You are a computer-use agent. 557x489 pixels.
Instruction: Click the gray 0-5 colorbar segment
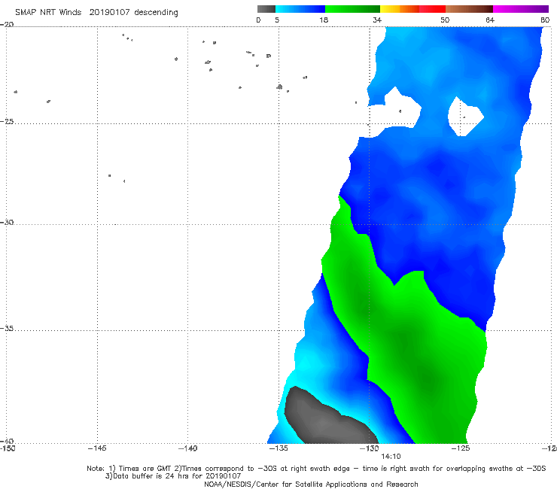[x=266, y=9]
